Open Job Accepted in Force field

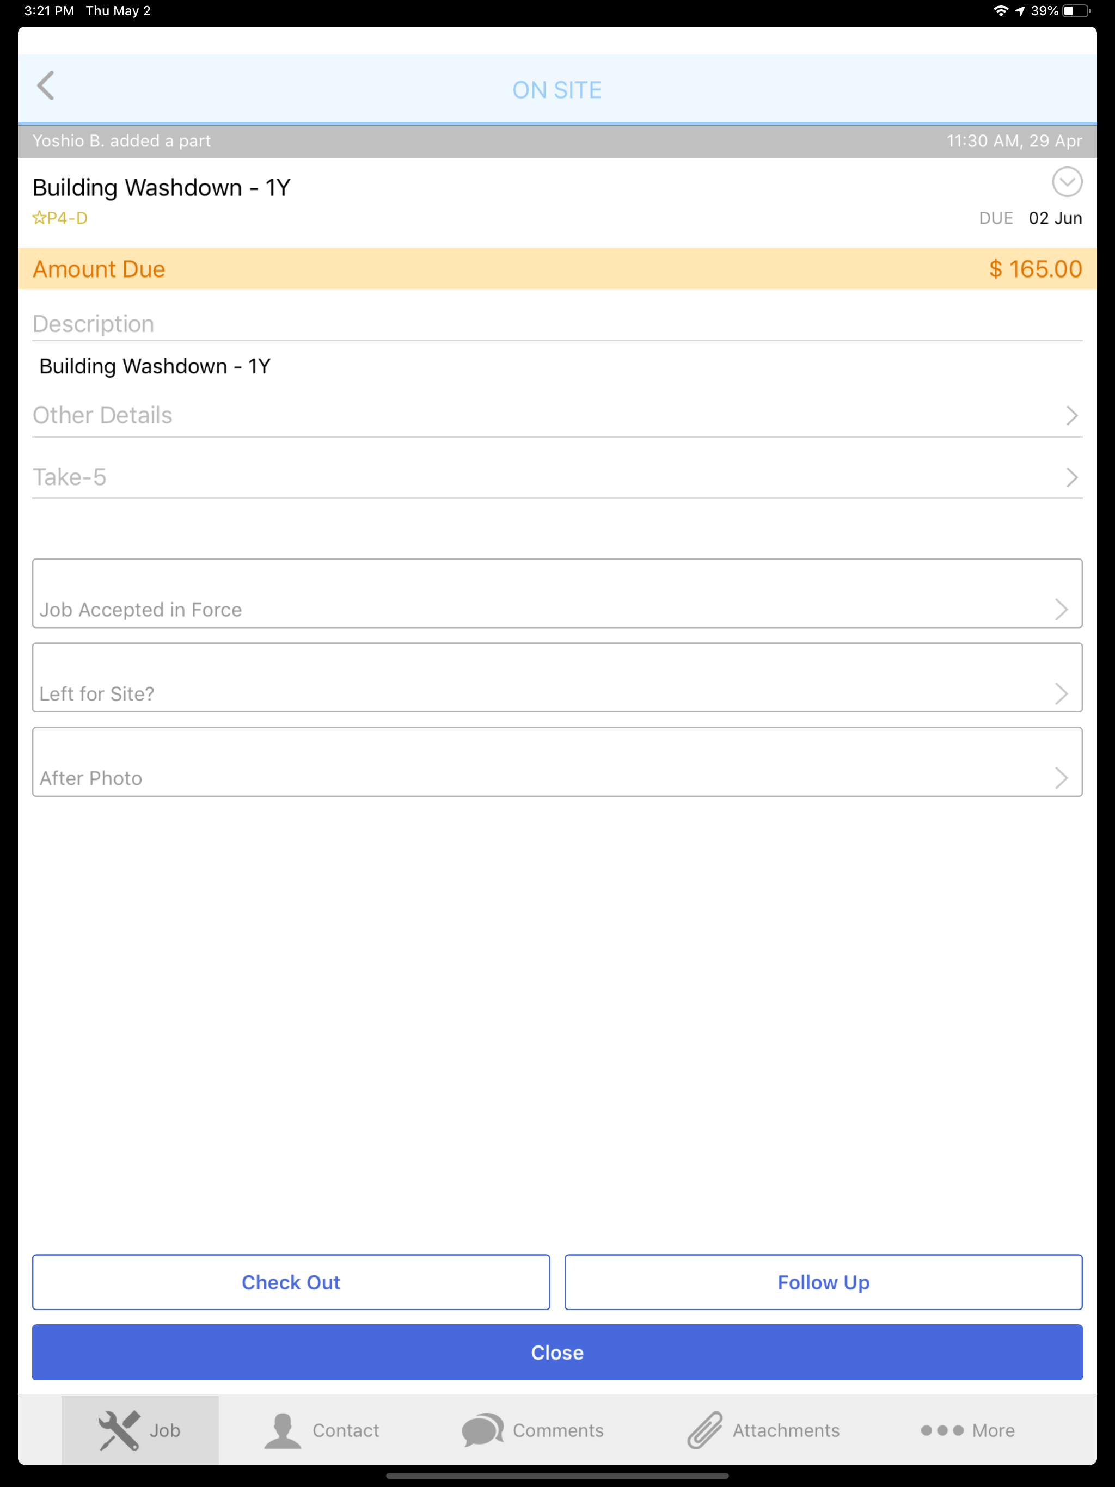(x=557, y=593)
